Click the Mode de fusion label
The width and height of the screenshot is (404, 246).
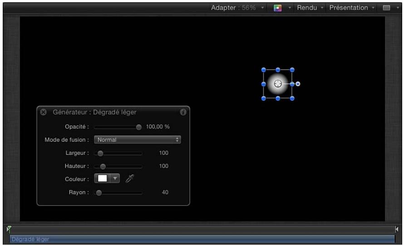[67, 140]
